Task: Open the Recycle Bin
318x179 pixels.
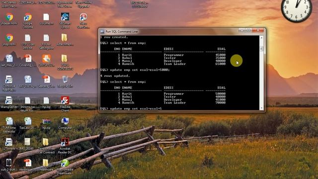Action: coord(65,80)
